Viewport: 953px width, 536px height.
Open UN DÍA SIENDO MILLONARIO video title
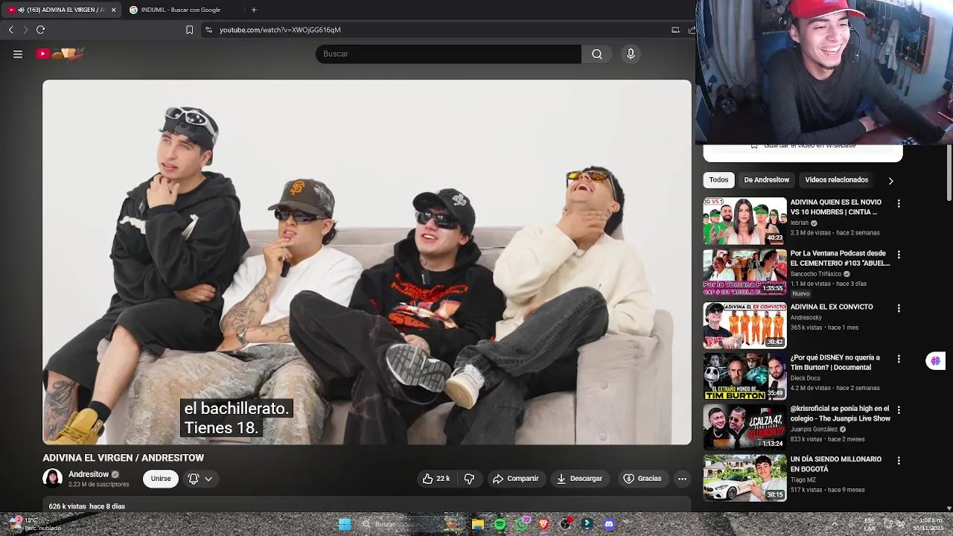click(835, 464)
